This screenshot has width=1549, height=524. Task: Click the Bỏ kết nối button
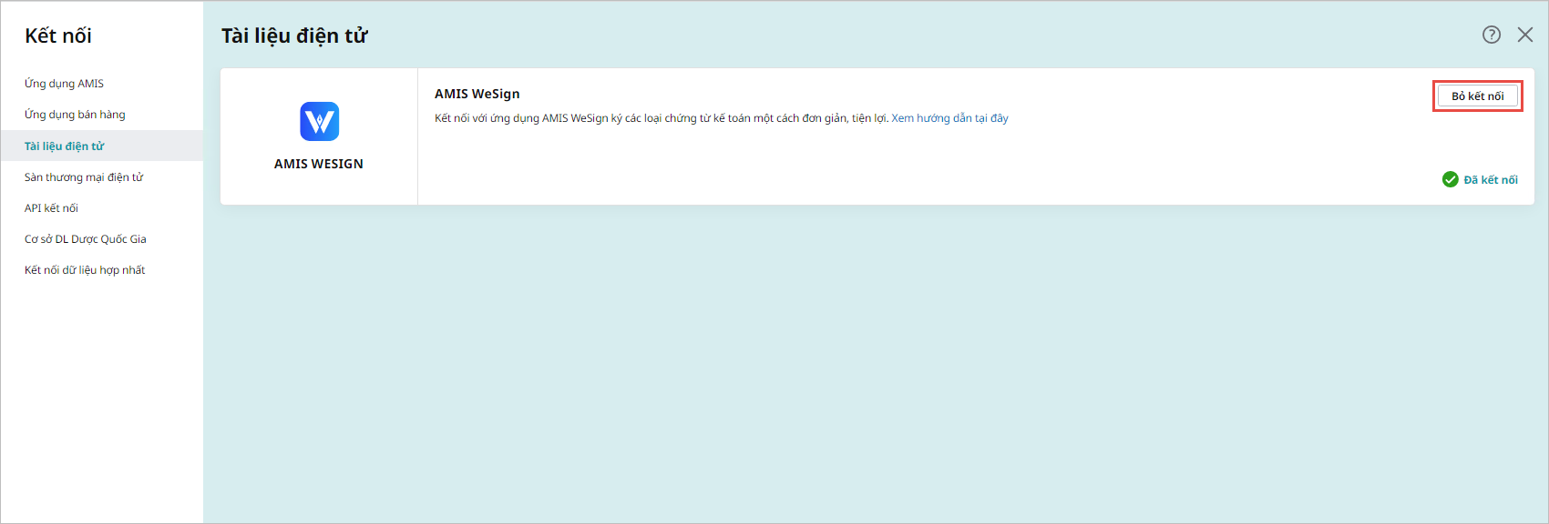pyautogui.click(x=1478, y=96)
